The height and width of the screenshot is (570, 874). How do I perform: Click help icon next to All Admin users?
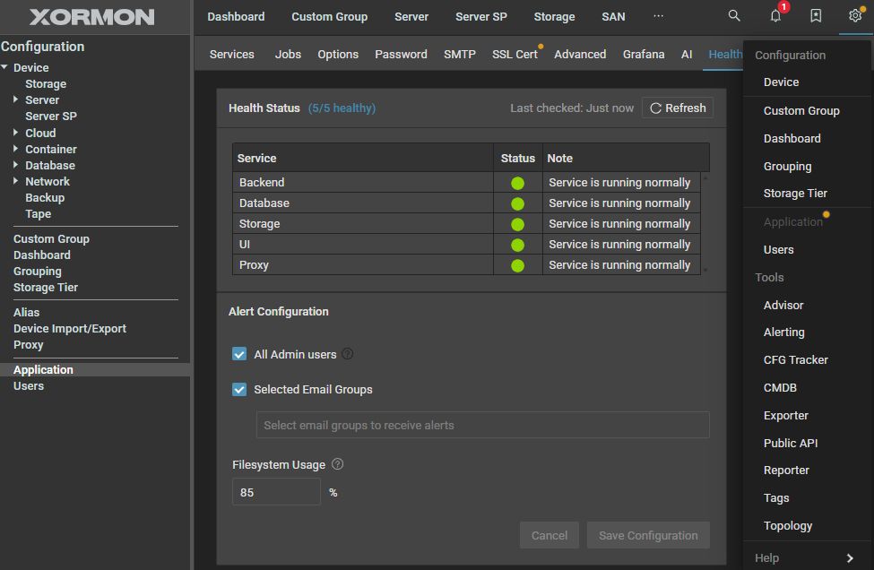pos(348,354)
